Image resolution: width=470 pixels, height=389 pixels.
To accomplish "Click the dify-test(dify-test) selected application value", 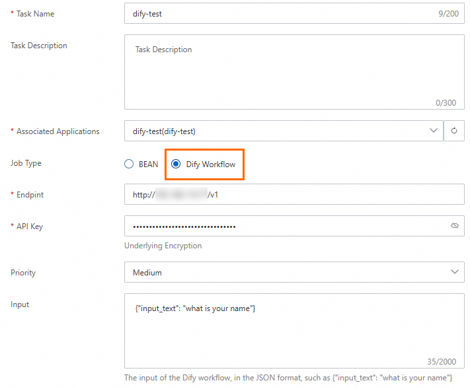I will (x=164, y=131).
